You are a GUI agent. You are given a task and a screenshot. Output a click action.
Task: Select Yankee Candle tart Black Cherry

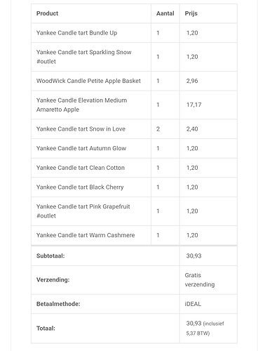click(80, 187)
